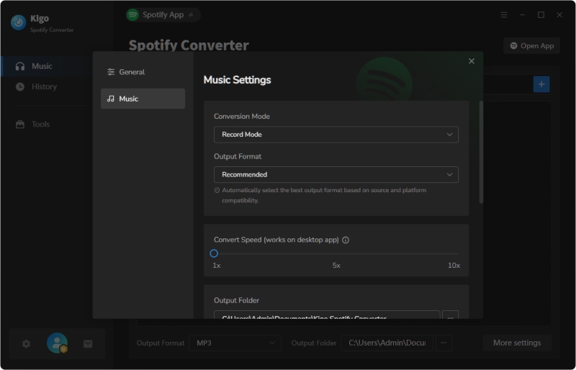Click the Spotify App source switcher
576x370 pixels.
(163, 14)
